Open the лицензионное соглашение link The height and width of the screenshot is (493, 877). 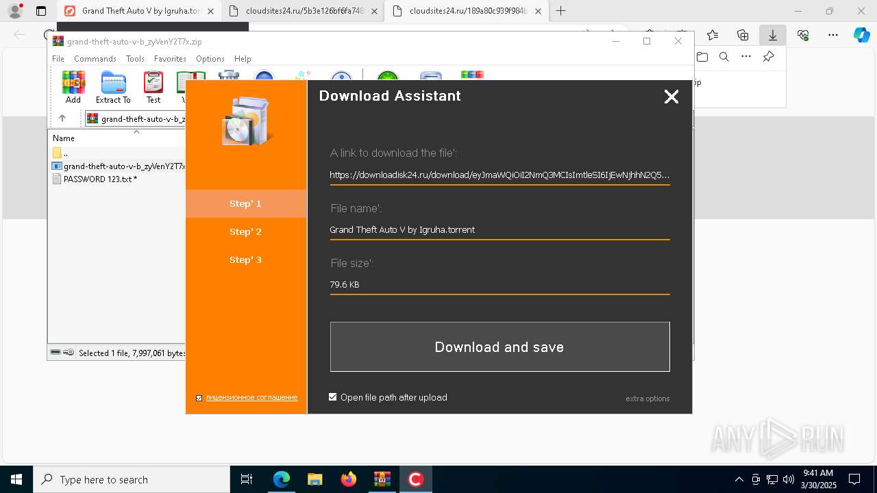[251, 397]
